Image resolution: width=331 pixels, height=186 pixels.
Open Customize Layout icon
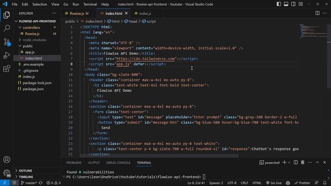[x=300, y=4]
